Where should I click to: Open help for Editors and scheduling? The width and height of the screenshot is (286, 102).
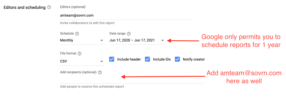click(49, 7)
